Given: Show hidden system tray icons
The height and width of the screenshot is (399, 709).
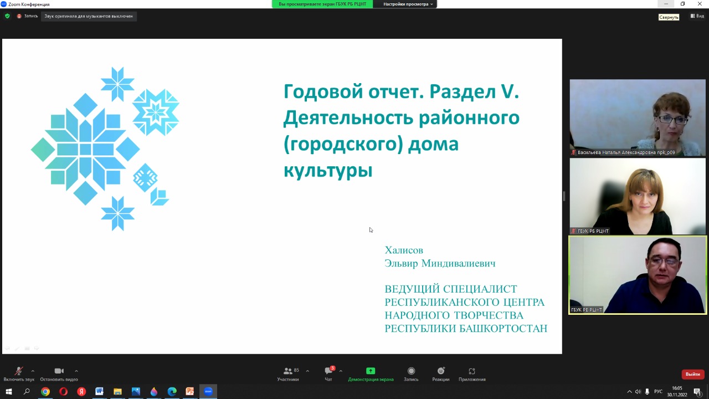Looking at the screenshot, I should tap(629, 392).
